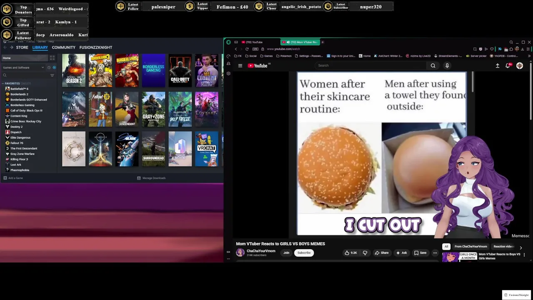Click the VPN badge in the address bar
Screen dimensions: 533x300
click(x=255, y=49)
